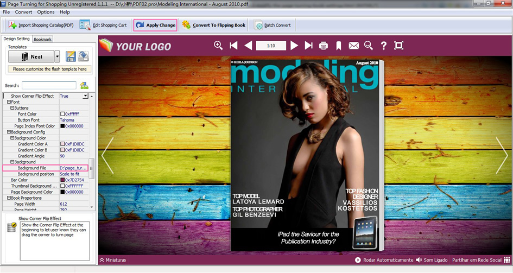Image resolution: width=513 pixels, height=273 pixels.
Task: Open the File menu
Action: tap(6, 12)
